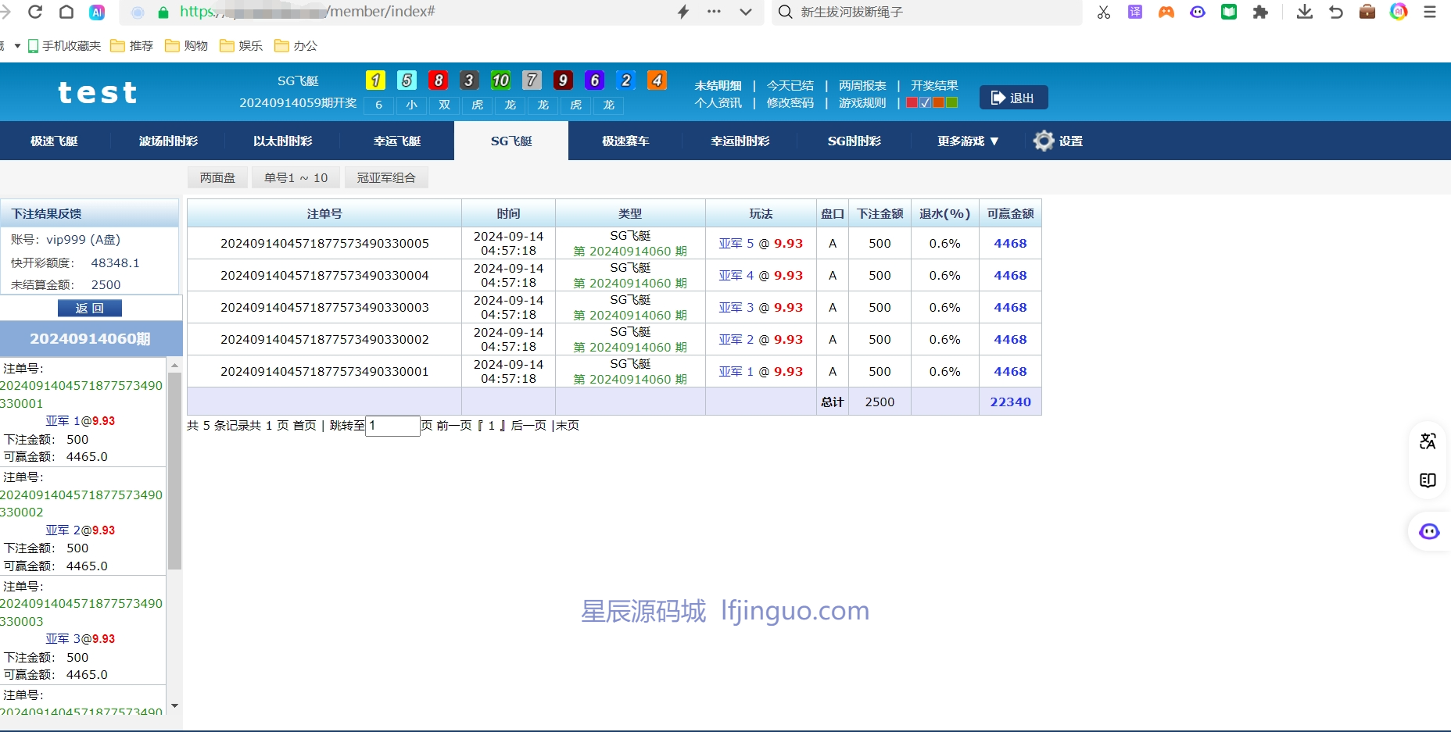This screenshot has height=732, width=1451.
Task: Expand the bookmarks bar dropdown arrow
Action: pos(17,45)
